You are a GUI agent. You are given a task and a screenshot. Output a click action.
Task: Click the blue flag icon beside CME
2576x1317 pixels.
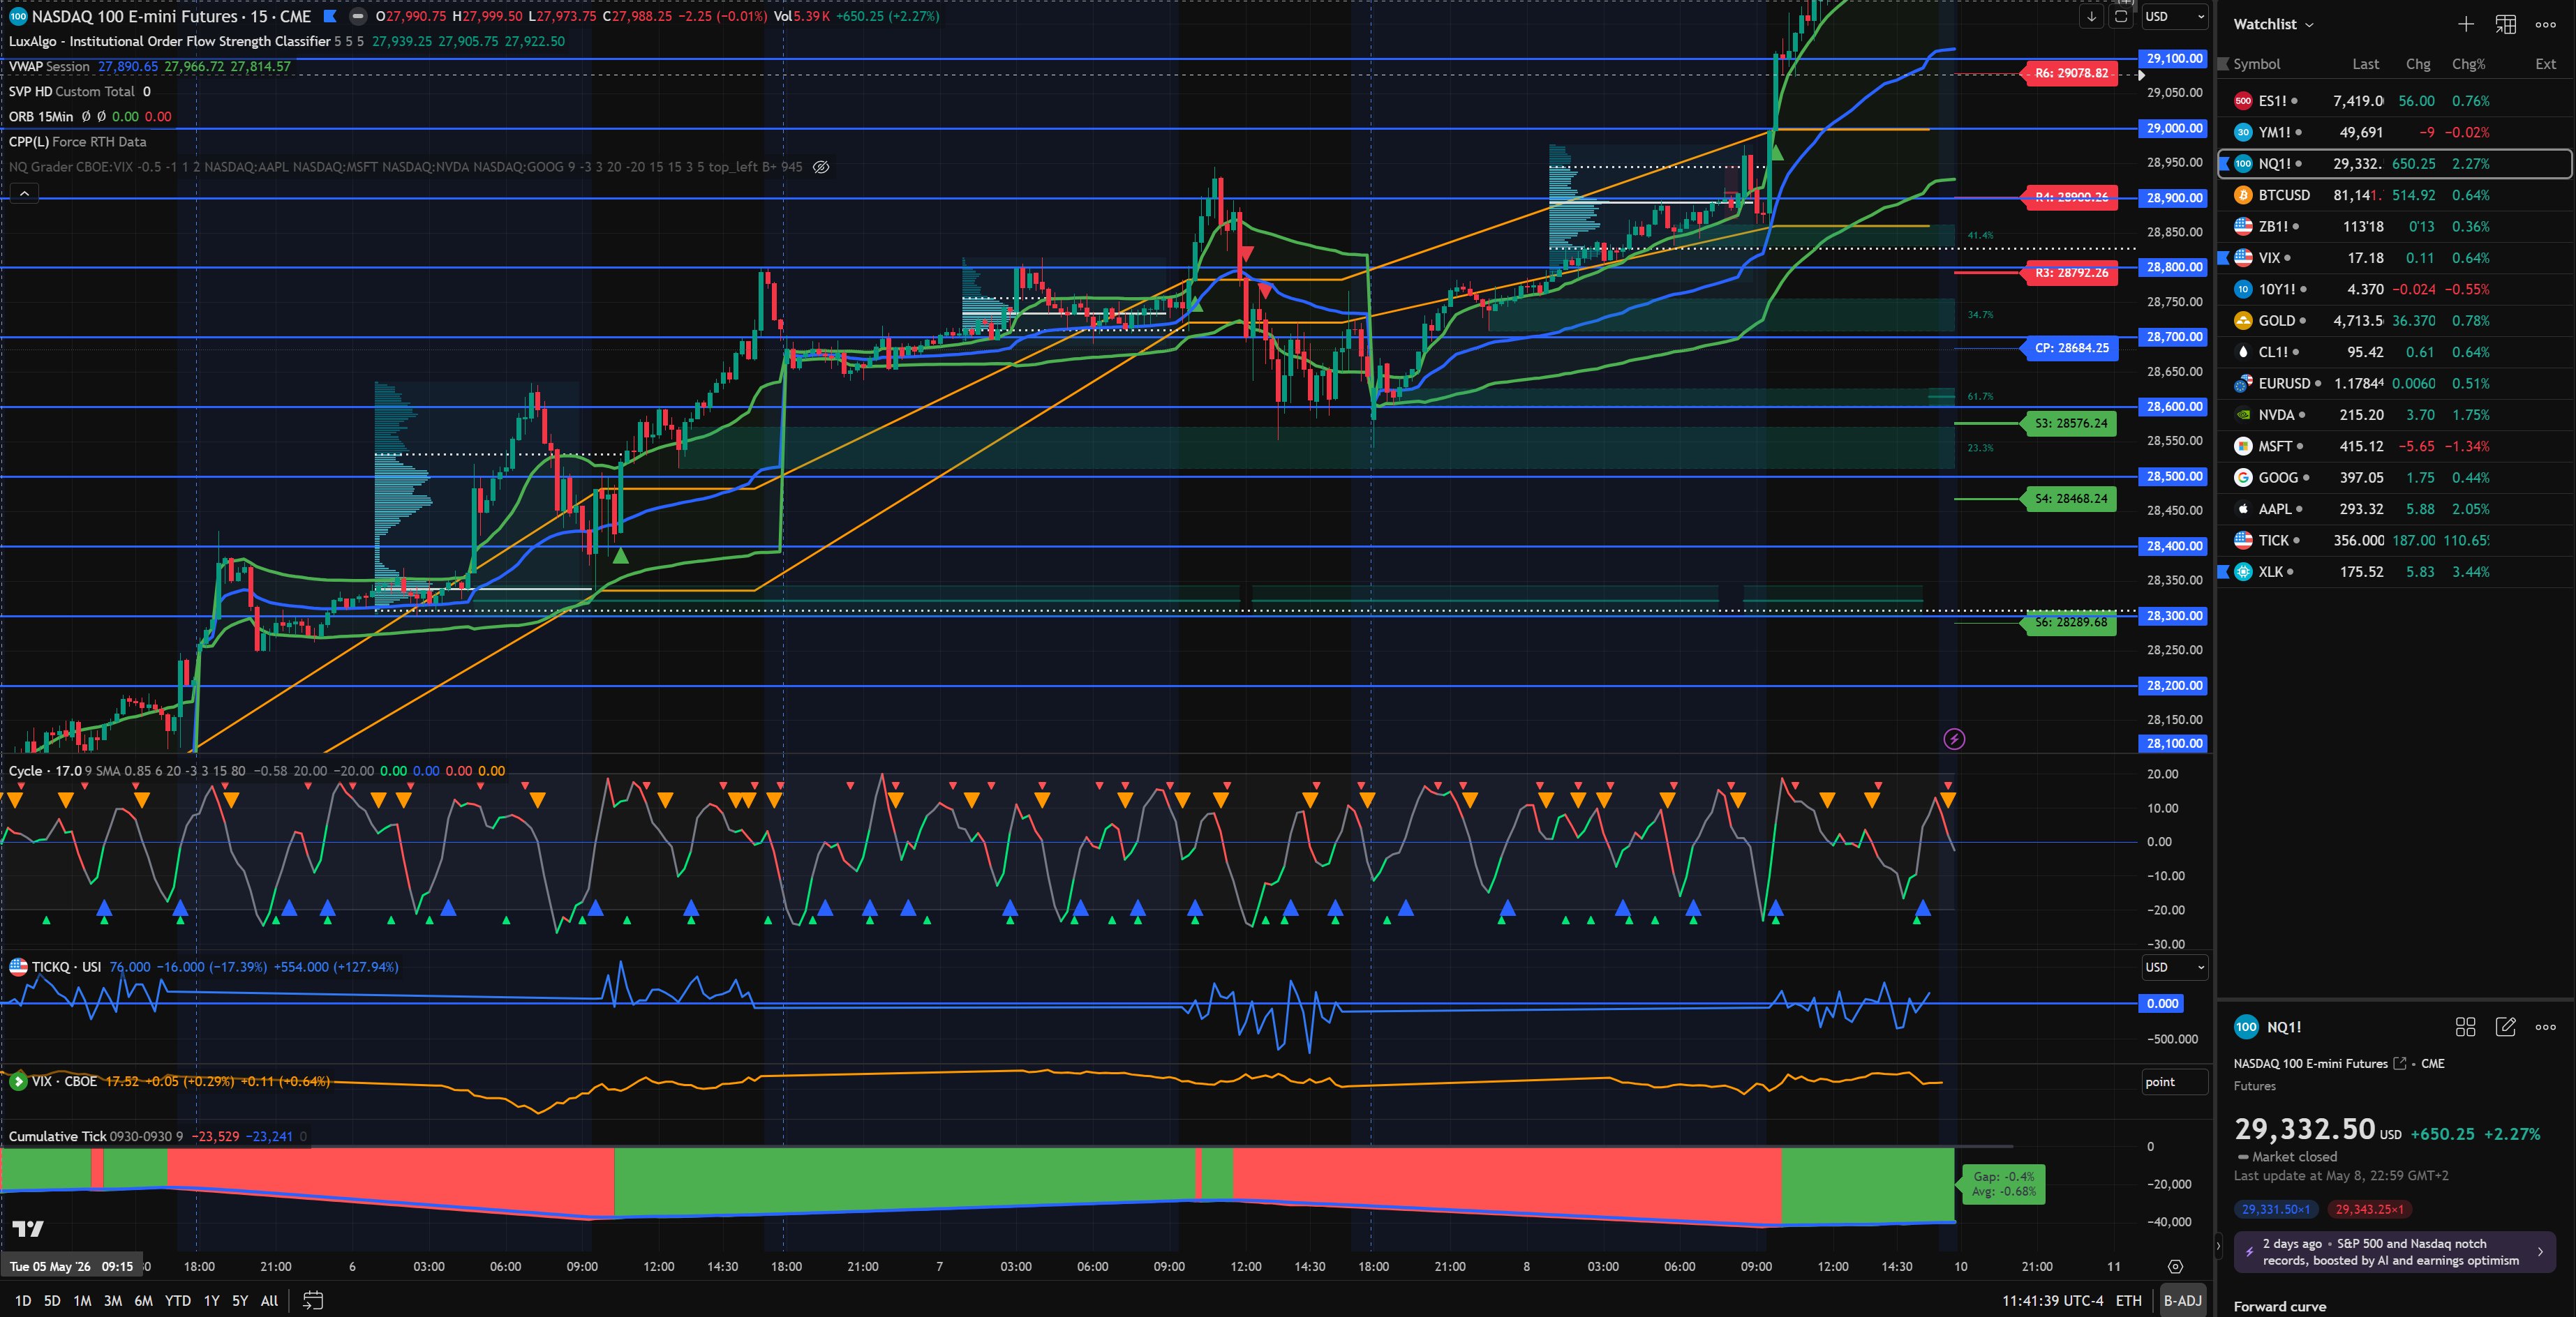pos(330,16)
